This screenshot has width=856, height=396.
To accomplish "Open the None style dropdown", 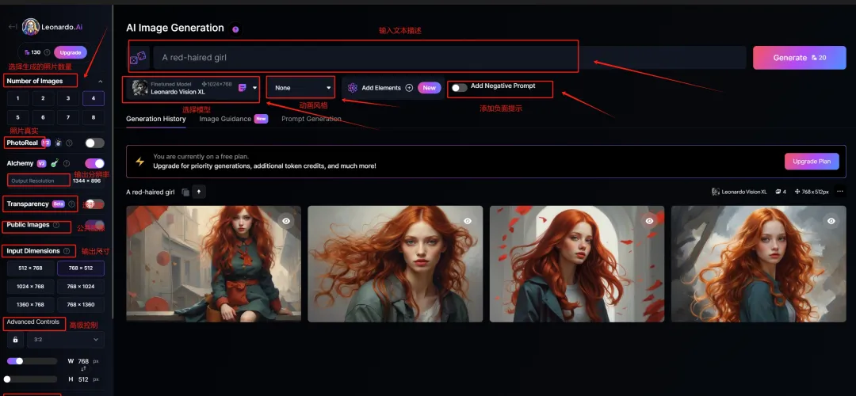I will [x=302, y=88].
